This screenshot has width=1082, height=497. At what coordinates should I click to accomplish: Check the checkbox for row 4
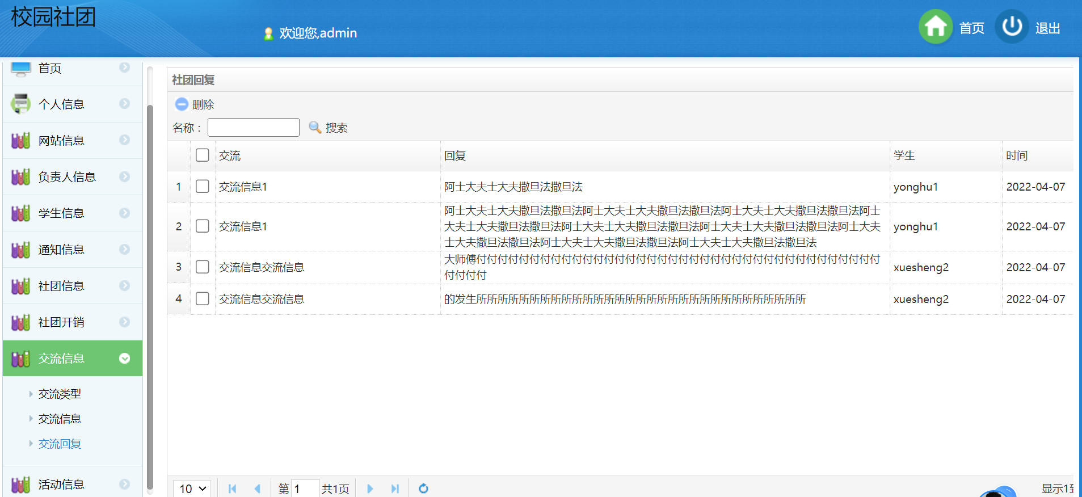point(203,298)
